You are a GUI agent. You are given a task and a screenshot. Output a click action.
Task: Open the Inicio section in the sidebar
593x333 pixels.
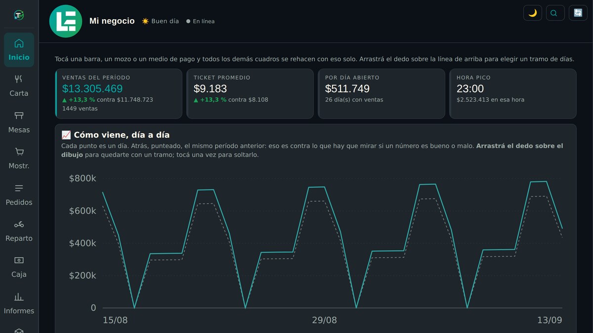(x=19, y=50)
